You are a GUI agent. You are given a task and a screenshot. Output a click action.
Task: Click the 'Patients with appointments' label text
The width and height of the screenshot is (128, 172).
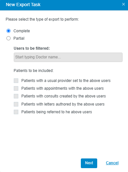[63, 88]
